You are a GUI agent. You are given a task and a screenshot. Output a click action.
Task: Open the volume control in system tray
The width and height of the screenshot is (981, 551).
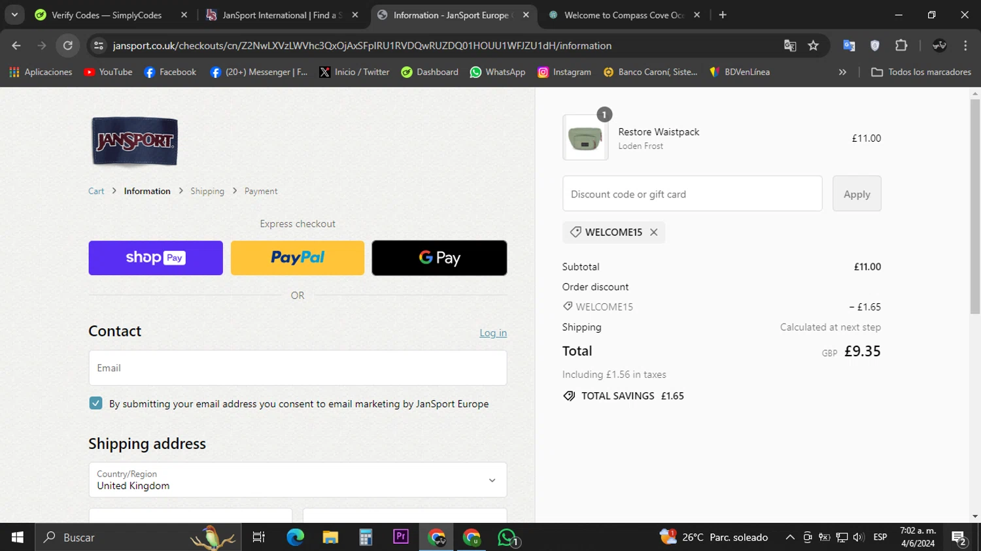click(x=859, y=537)
